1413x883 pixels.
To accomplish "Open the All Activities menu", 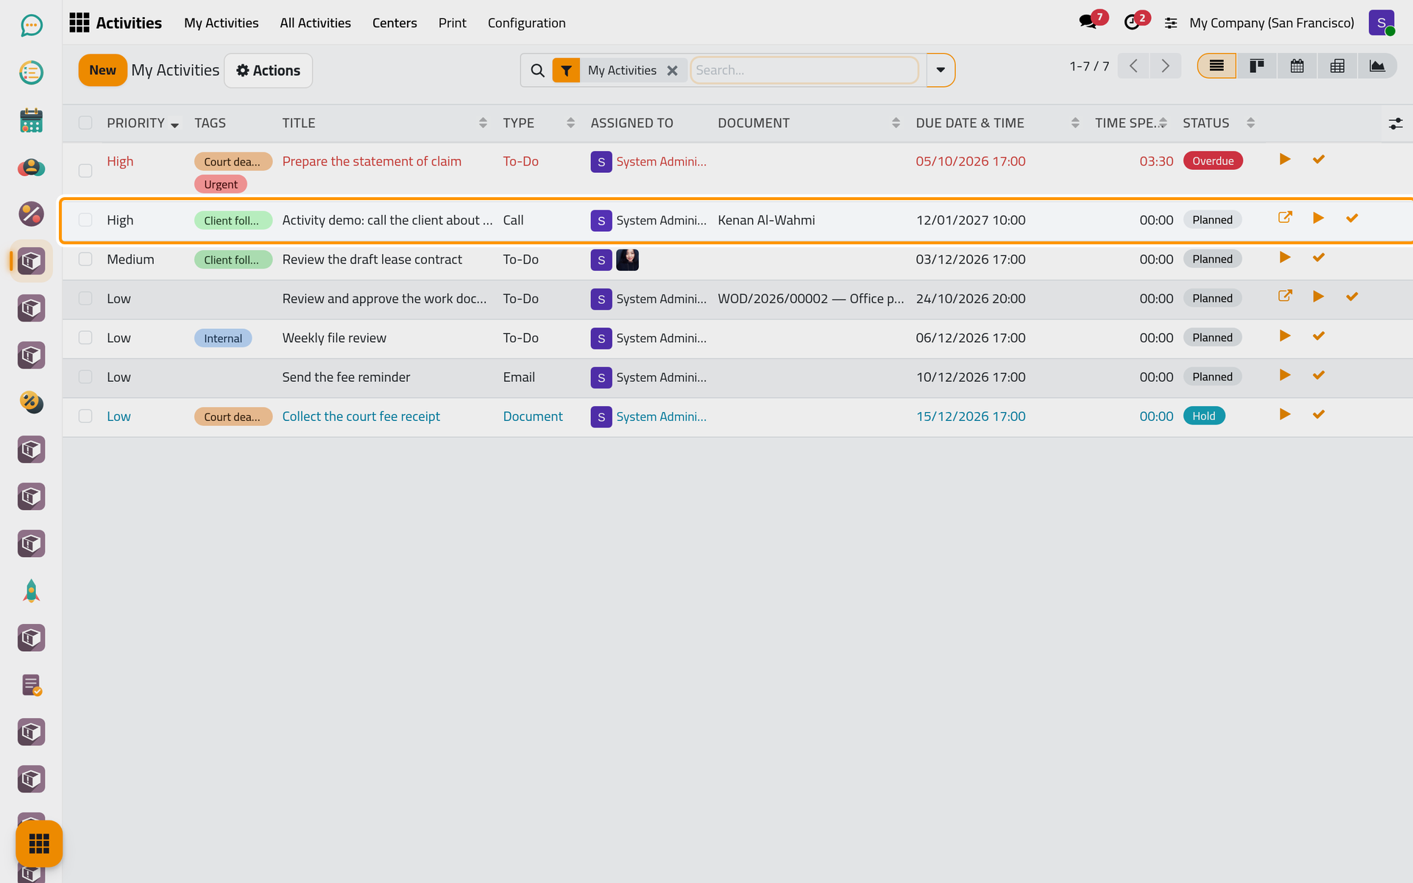I will pyautogui.click(x=315, y=23).
